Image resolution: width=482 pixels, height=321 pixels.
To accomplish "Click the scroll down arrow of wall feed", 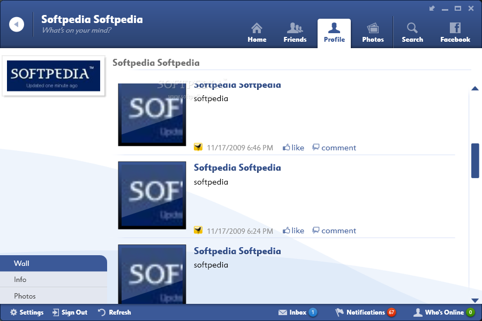I will tap(475, 301).
